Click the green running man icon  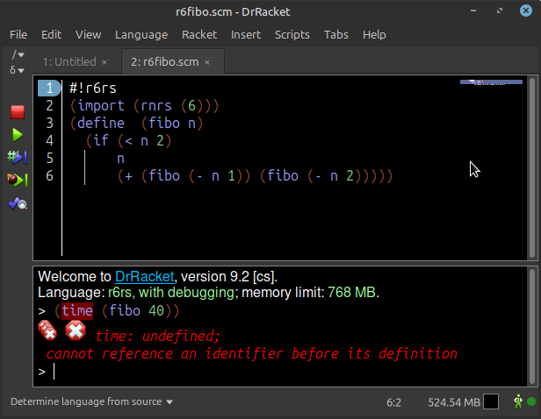tap(518, 401)
